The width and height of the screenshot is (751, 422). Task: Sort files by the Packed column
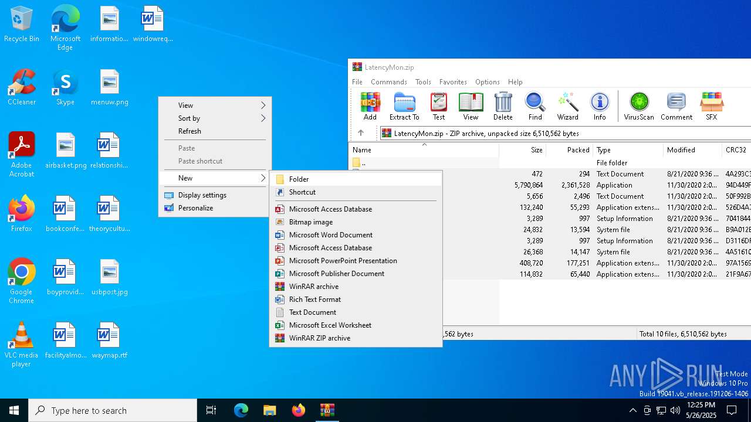click(x=569, y=150)
